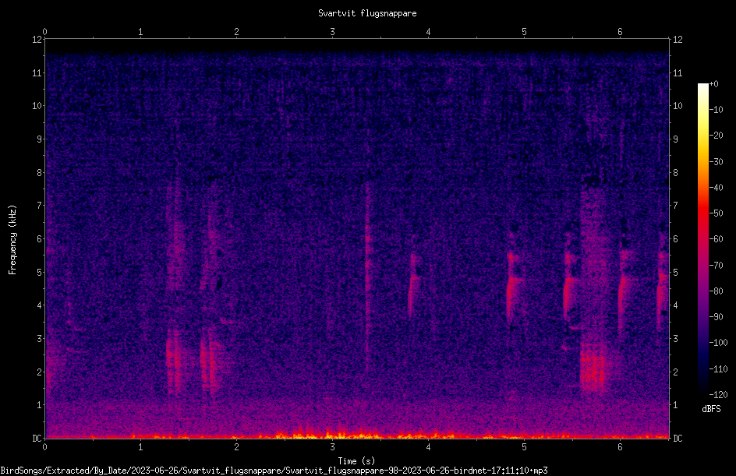Click the color scale gradient bar
736x476 pixels.
702,239
